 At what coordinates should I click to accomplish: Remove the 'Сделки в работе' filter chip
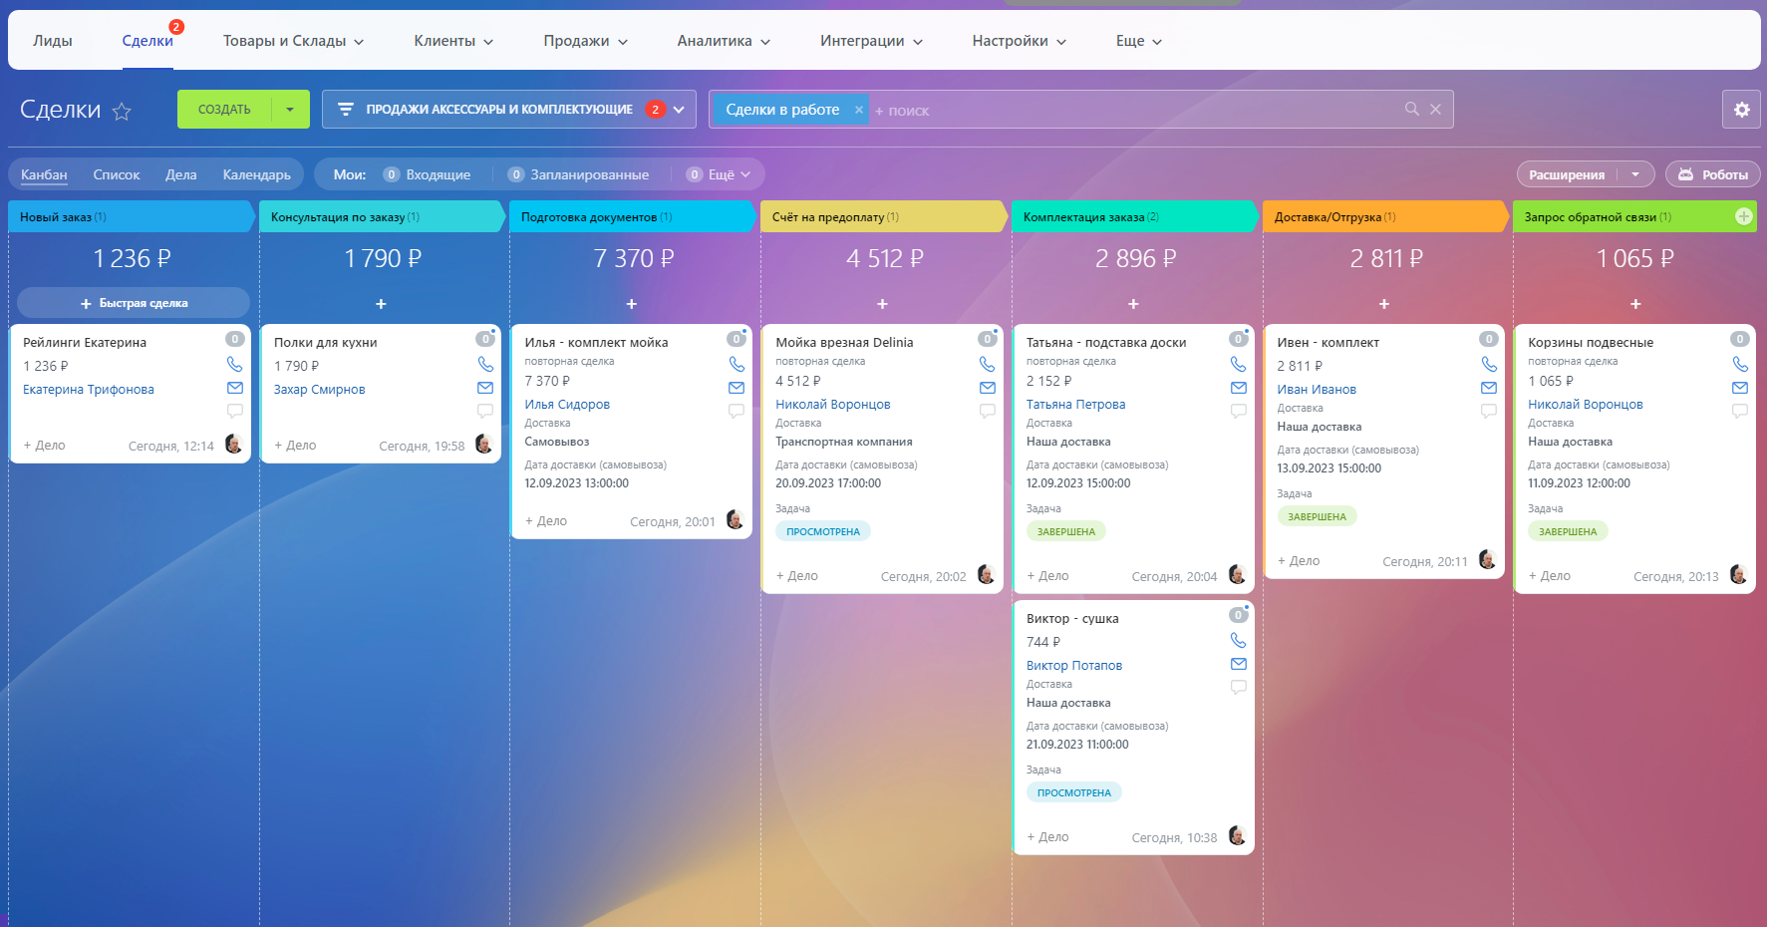coord(858,110)
